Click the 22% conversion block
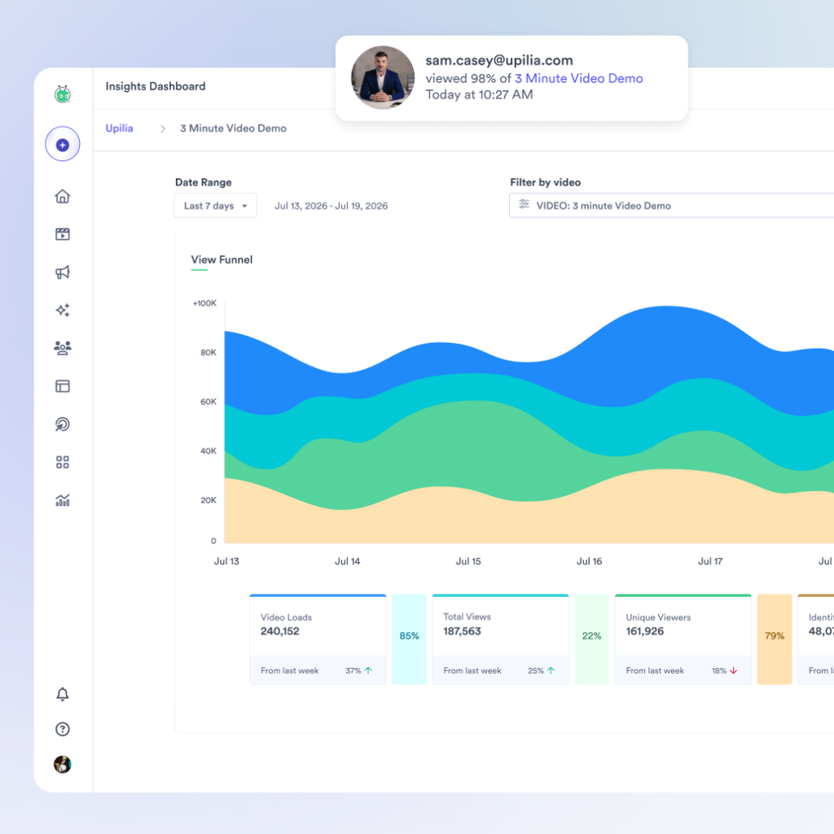Screen dimensions: 834x834 (592, 639)
